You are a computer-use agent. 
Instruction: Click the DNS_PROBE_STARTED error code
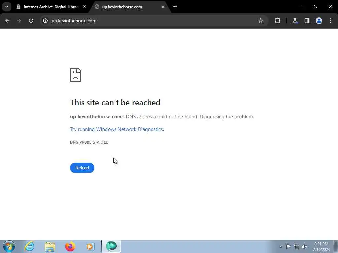(89, 142)
